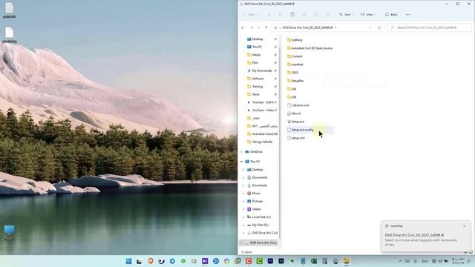Expand the OneDrive node
The image size is (475, 267).
point(242,151)
